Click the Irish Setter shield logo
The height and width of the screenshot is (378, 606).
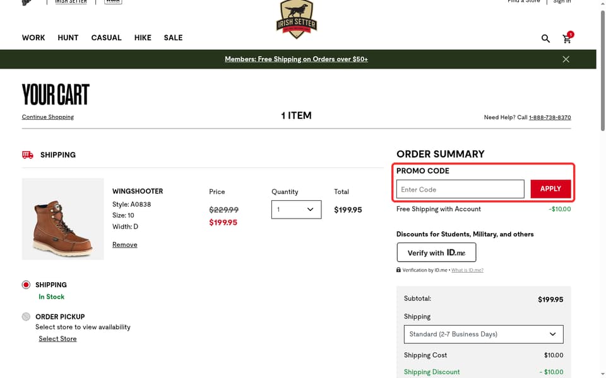click(x=297, y=19)
